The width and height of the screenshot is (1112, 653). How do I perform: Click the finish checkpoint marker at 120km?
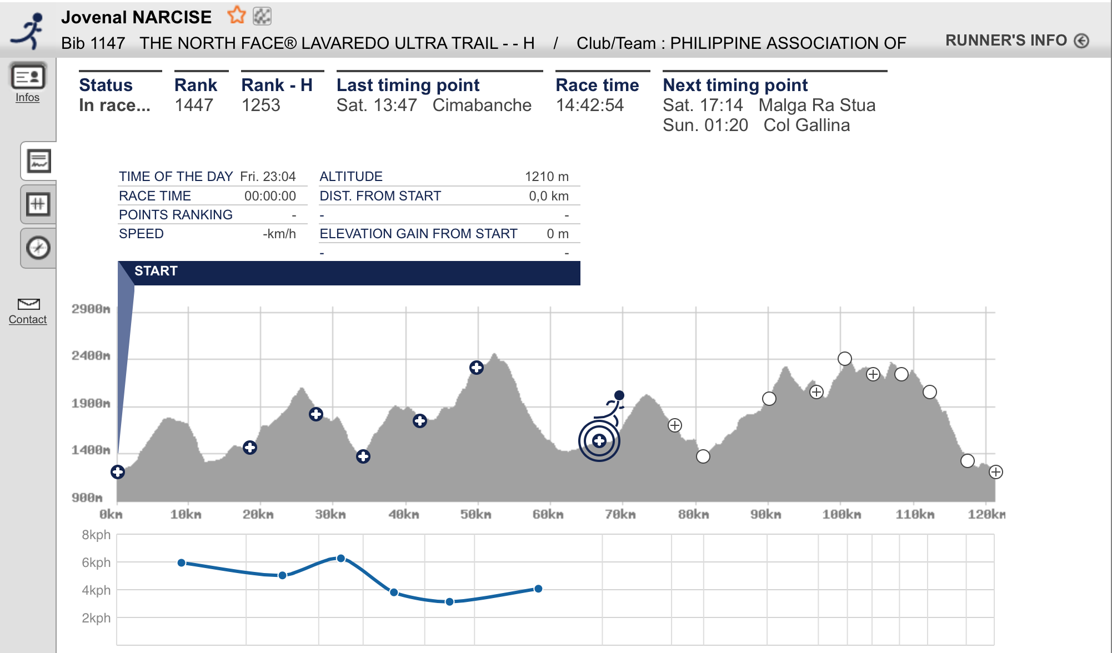coord(995,472)
